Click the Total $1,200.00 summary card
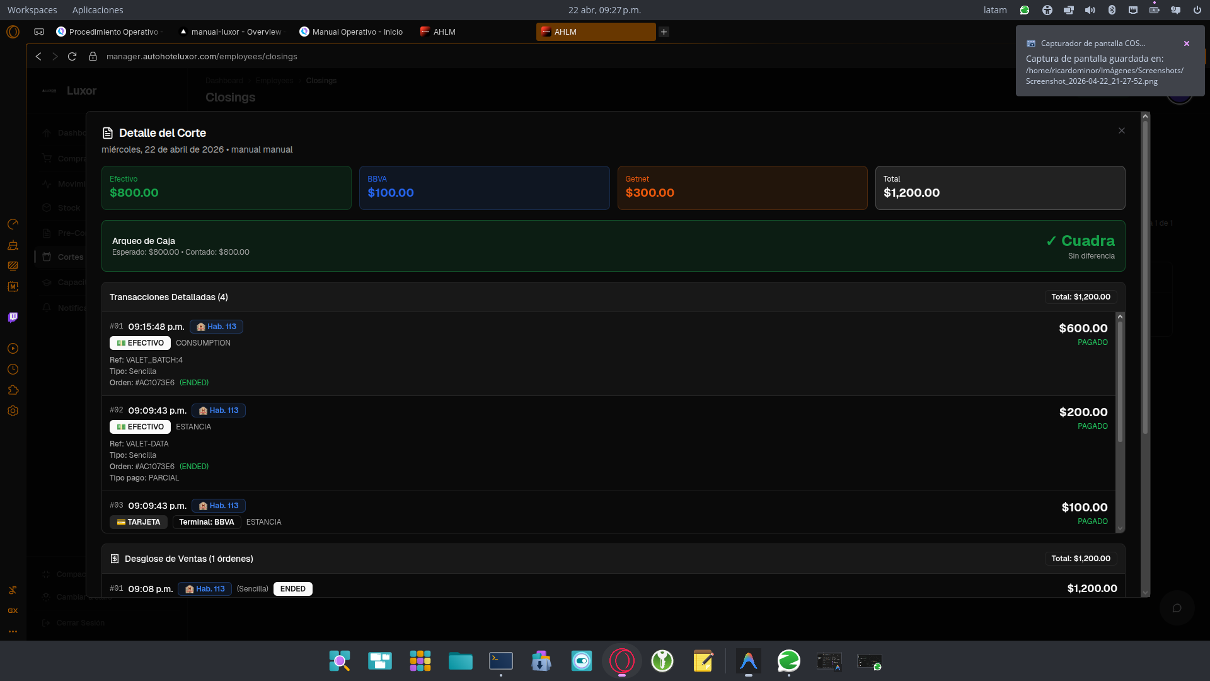This screenshot has width=1210, height=681. [1000, 188]
